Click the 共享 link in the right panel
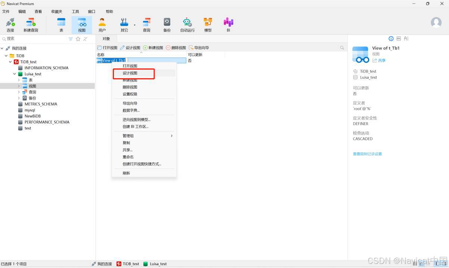Viewport: 449px width, 268px height. (379, 60)
